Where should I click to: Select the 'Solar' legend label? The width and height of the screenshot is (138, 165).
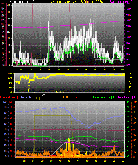point(39,99)
